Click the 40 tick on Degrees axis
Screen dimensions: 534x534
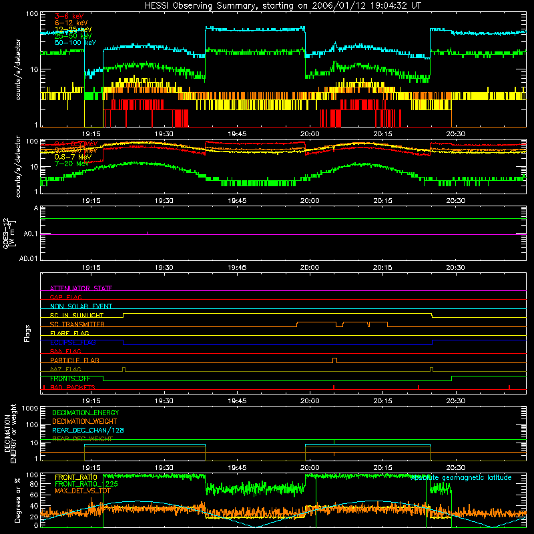pyautogui.click(x=34, y=507)
